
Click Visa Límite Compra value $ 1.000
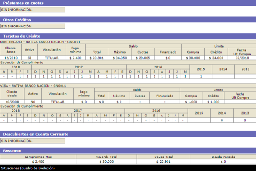[191, 102]
